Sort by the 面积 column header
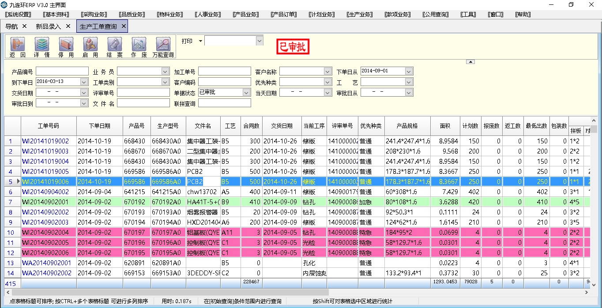 click(x=445, y=126)
